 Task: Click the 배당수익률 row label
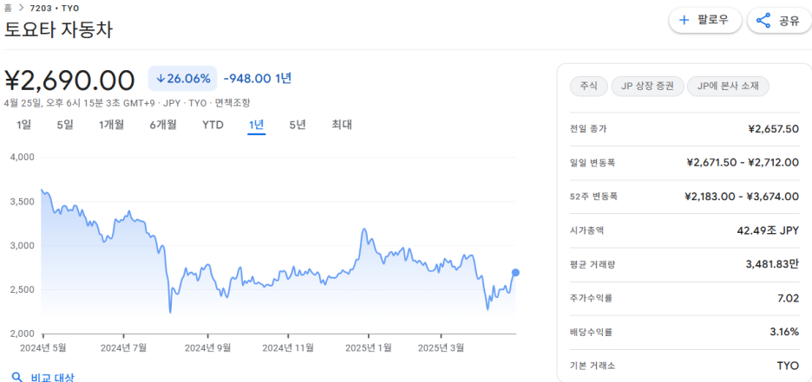591,332
